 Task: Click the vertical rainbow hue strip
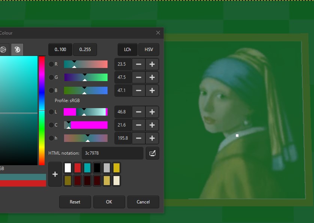tap(42, 111)
